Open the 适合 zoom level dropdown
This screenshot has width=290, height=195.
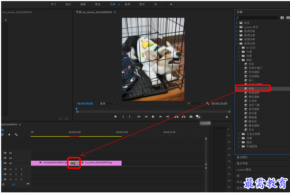[107, 103]
